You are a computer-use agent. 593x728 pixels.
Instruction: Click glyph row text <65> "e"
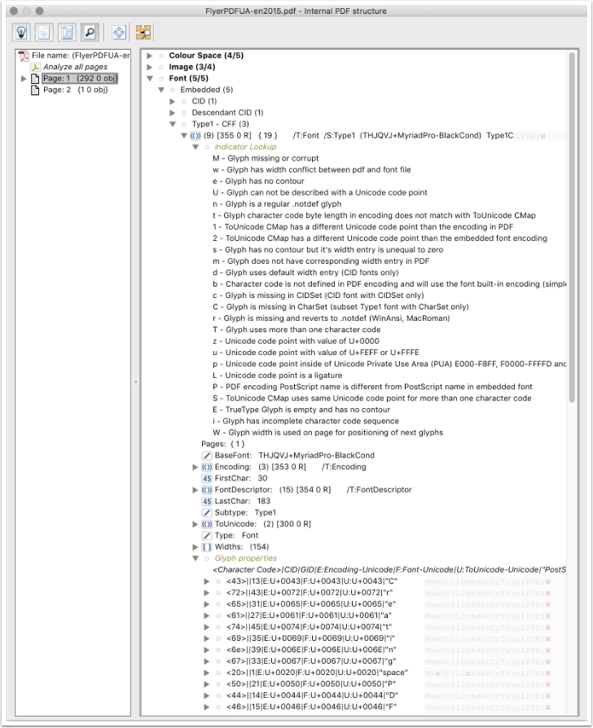310,604
